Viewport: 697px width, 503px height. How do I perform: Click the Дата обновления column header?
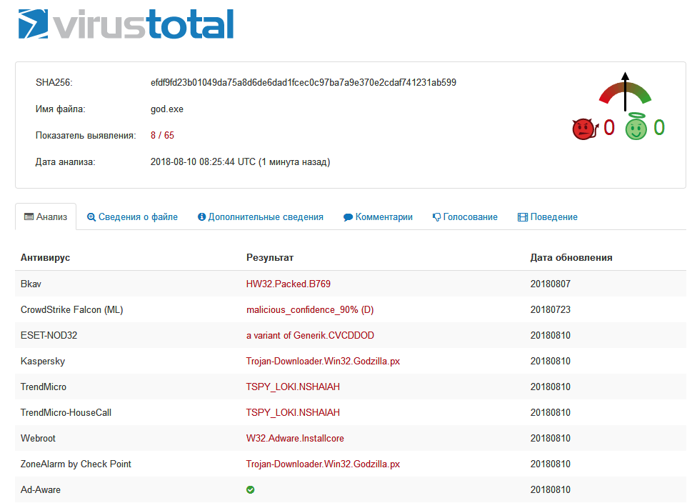(571, 257)
